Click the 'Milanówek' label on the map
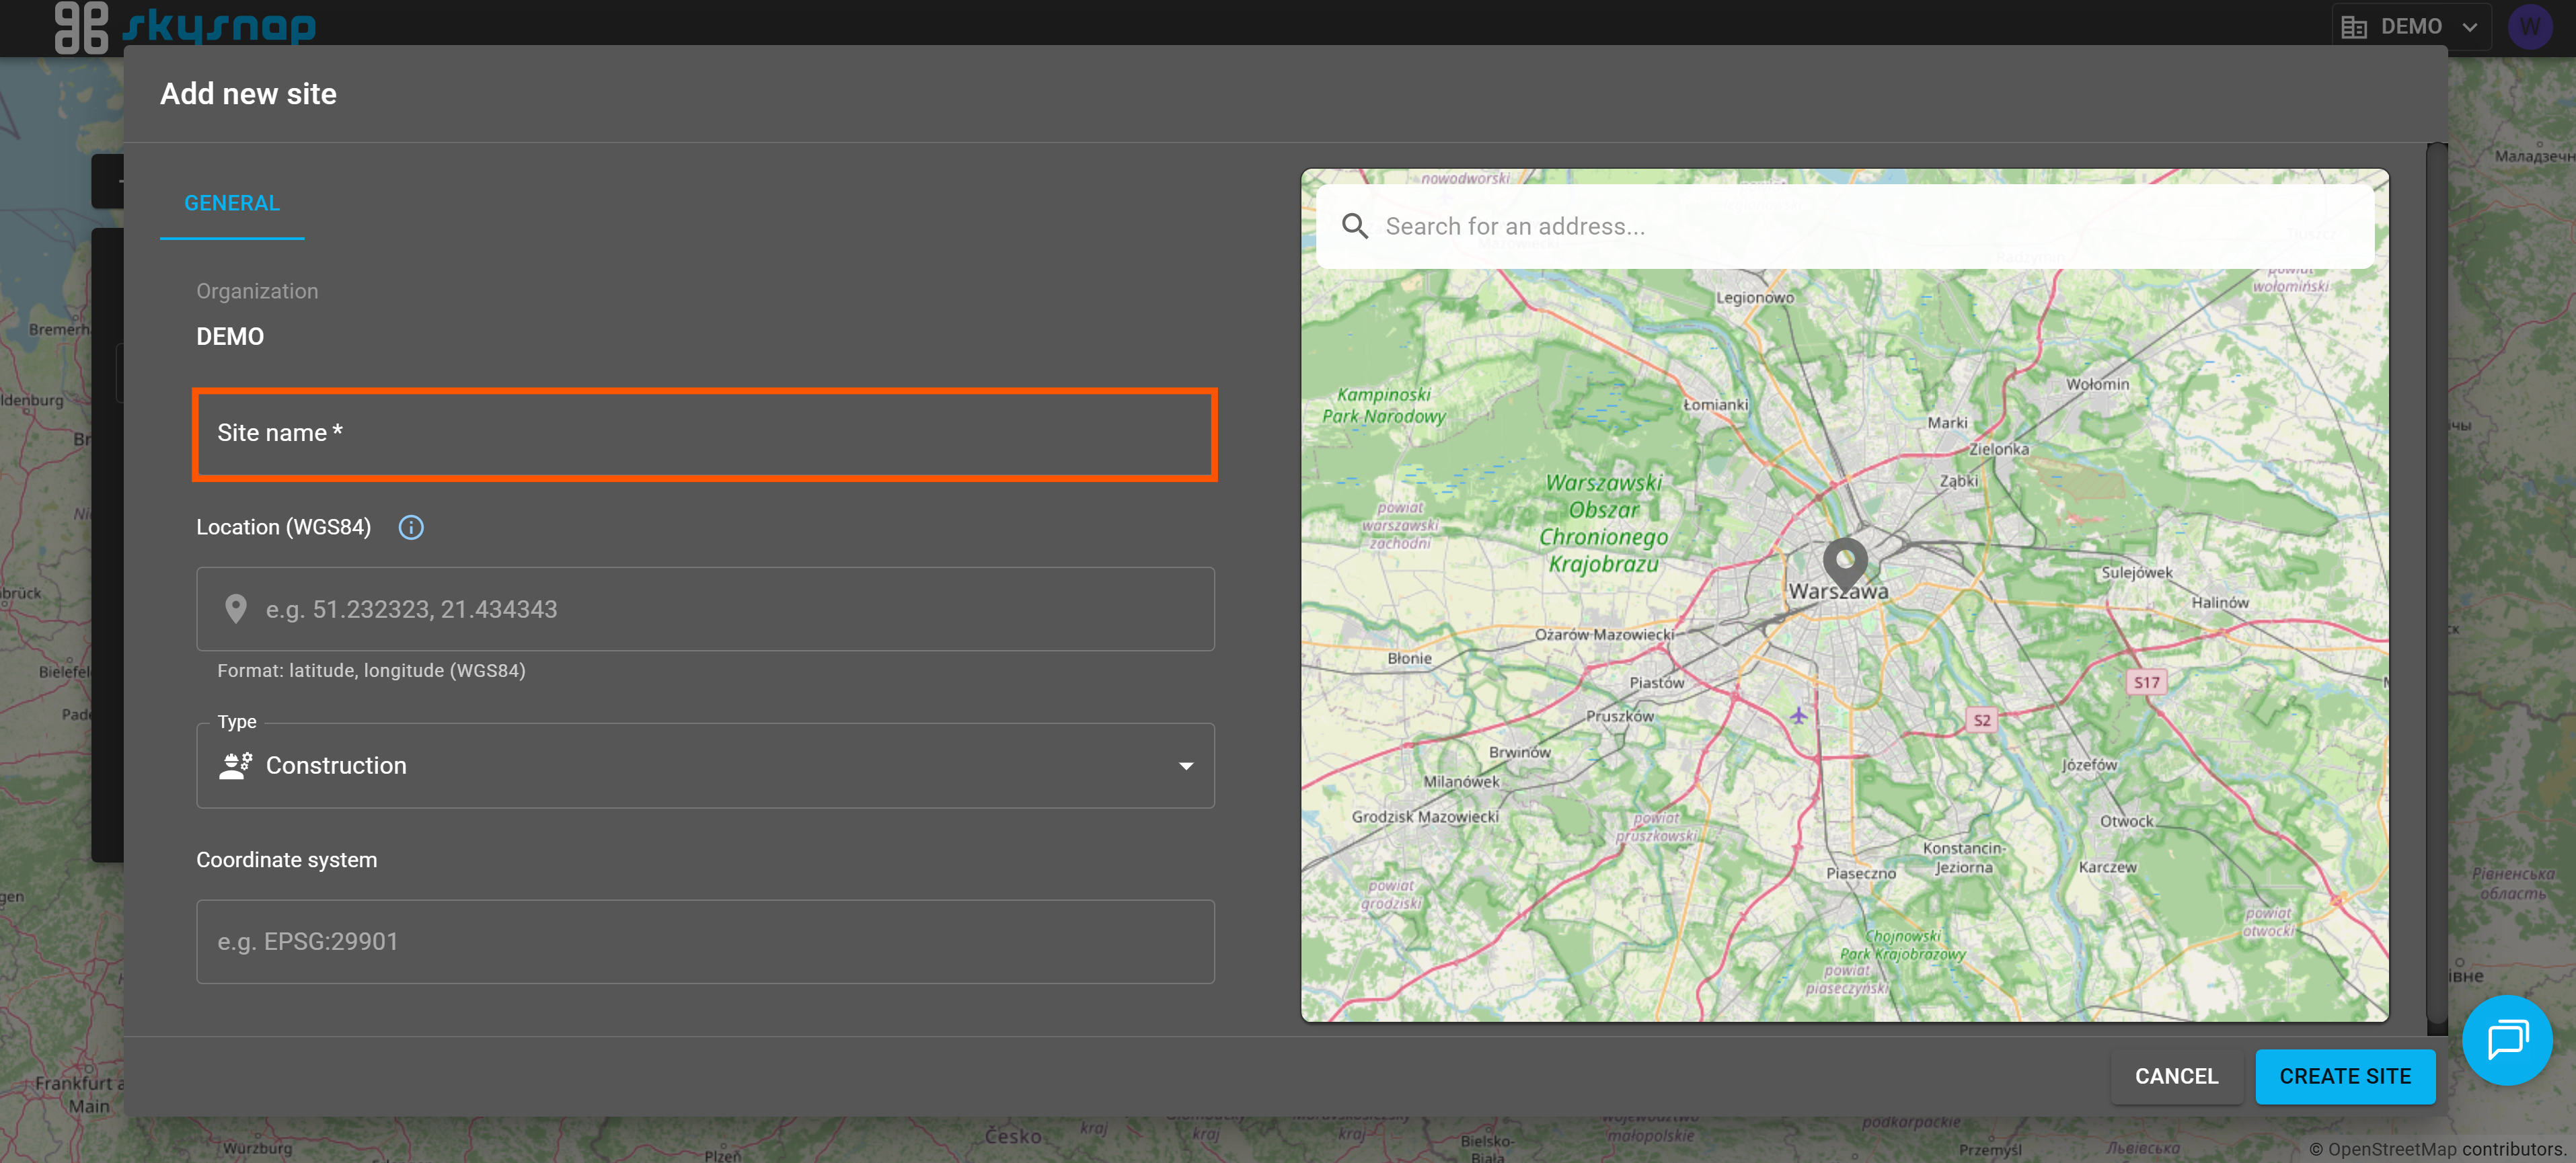 click(x=1462, y=783)
